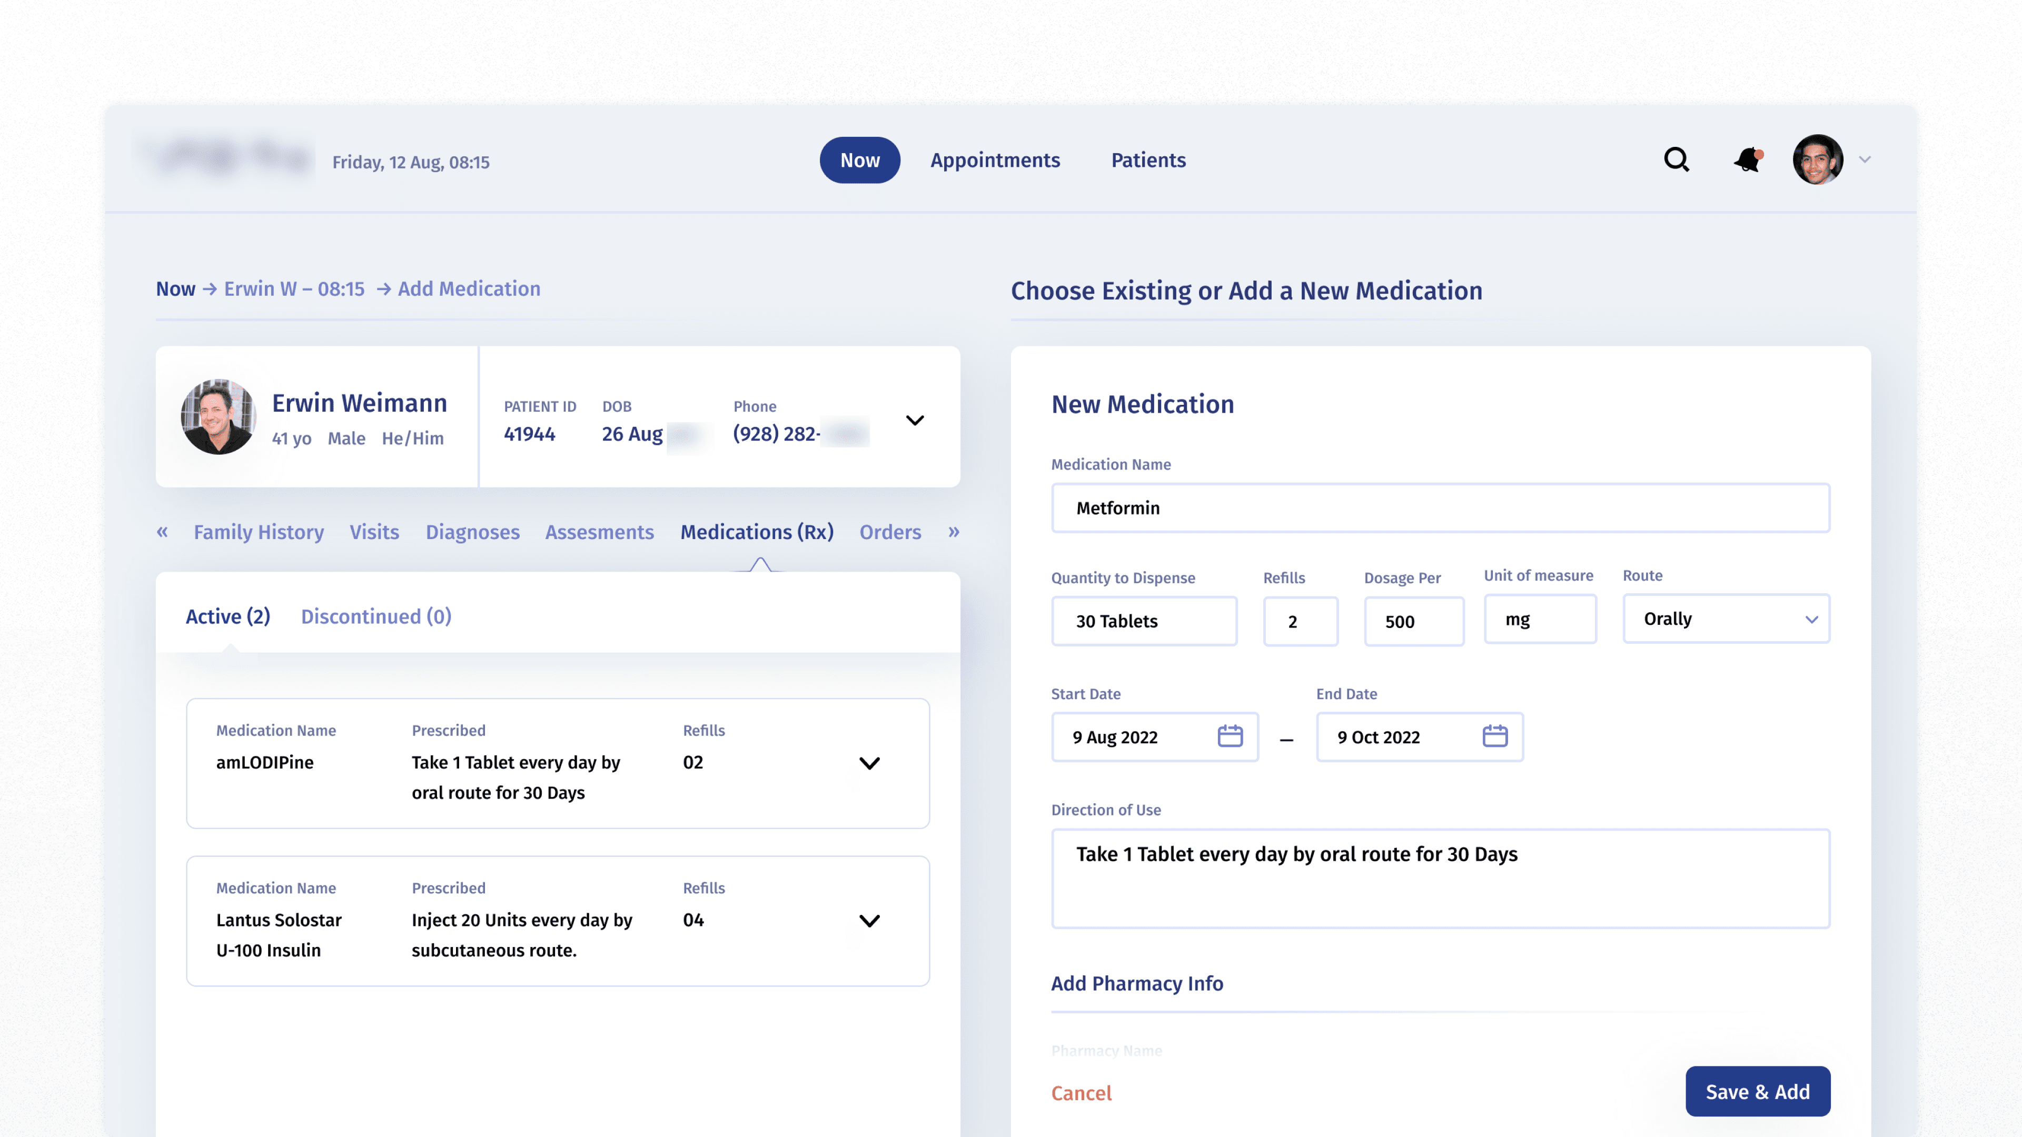
Task: Click Lantus prescription text Inject 20 Units
Action: (522, 935)
